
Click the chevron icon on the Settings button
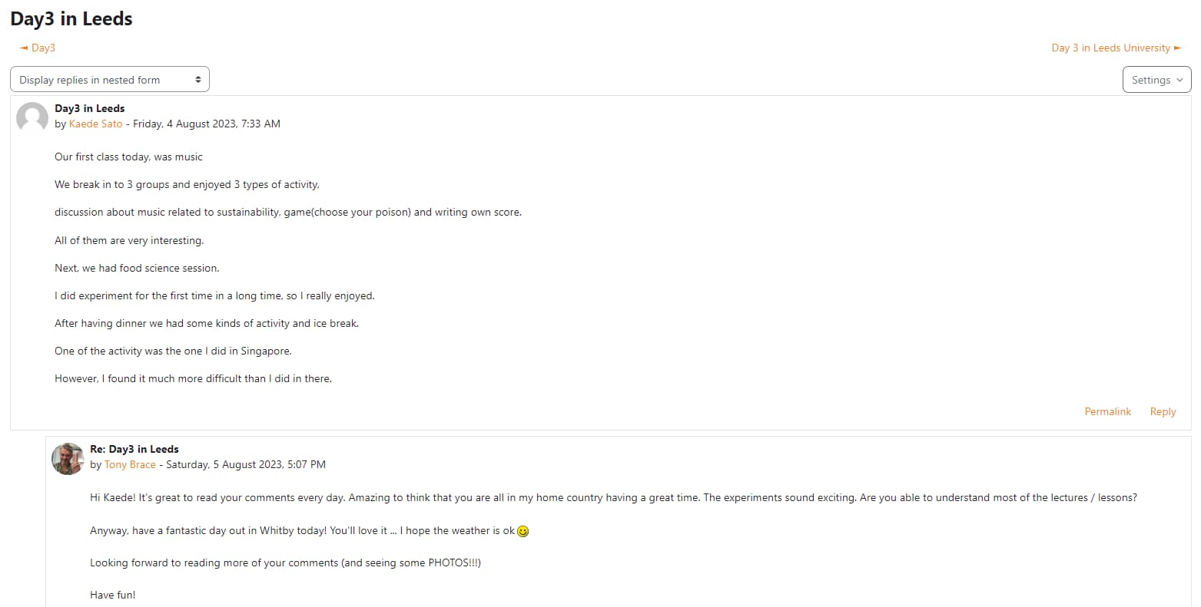click(1180, 80)
